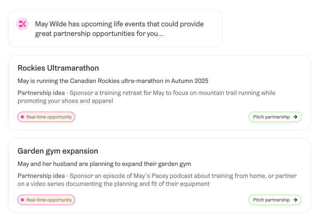319x223 pixels.
Task: Open the Rockies Ultramarathon card title
Action: [58, 68]
